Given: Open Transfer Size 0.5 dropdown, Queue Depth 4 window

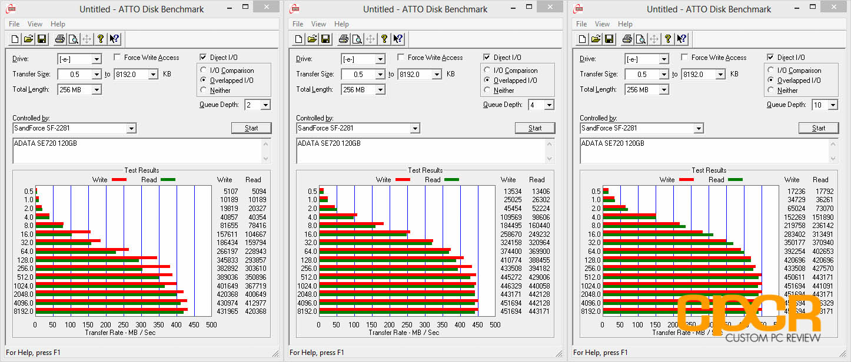Looking at the screenshot, I should click(380, 74).
